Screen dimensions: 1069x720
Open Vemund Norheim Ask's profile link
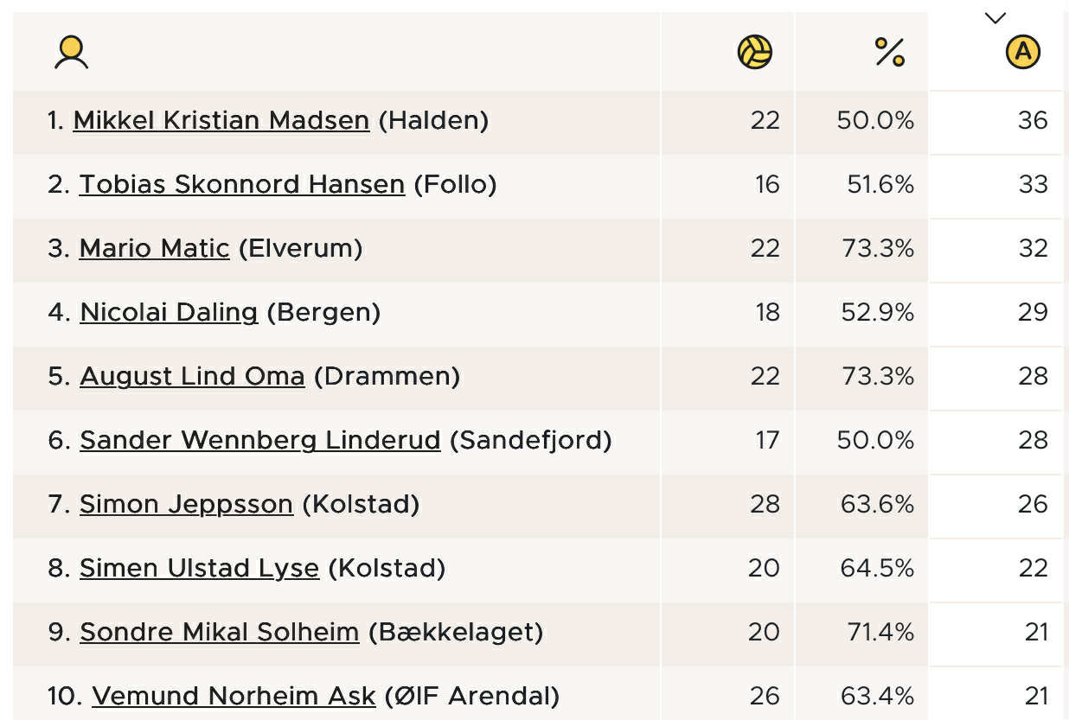[x=234, y=696]
